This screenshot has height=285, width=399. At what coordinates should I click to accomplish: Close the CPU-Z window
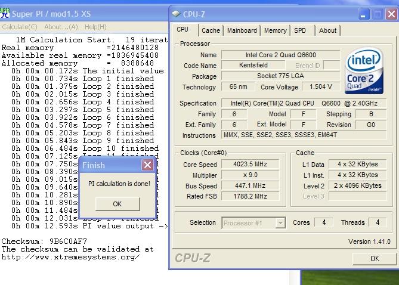(x=391, y=14)
